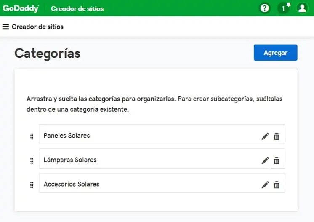Click the 'Arrastra y suelta' instruction text

click(x=154, y=104)
